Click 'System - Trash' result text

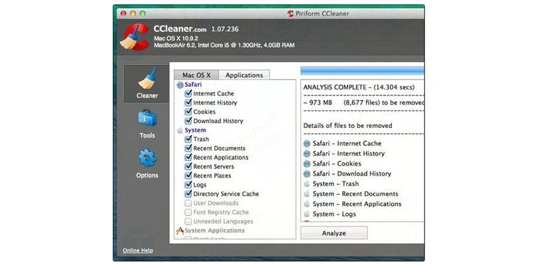coord(336,184)
